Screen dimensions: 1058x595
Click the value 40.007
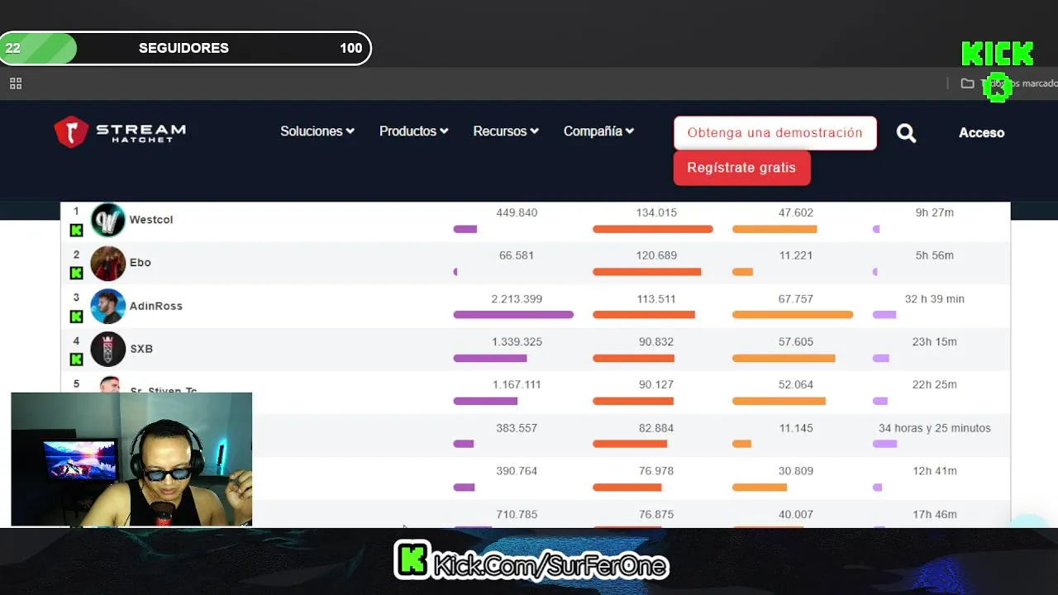click(x=796, y=514)
